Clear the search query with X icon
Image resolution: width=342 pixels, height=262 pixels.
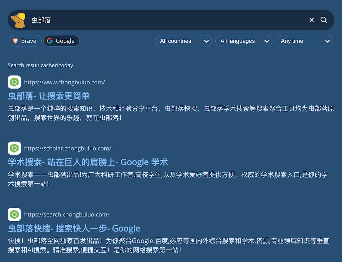pyautogui.click(x=312, y=20)
